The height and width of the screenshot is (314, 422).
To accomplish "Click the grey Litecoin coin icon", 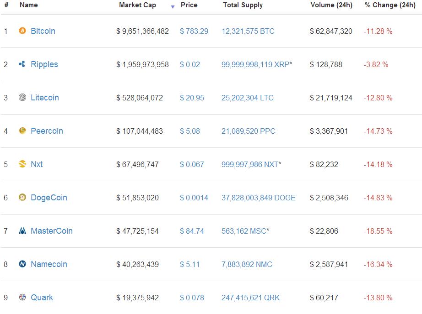I will tap(22, 97).
